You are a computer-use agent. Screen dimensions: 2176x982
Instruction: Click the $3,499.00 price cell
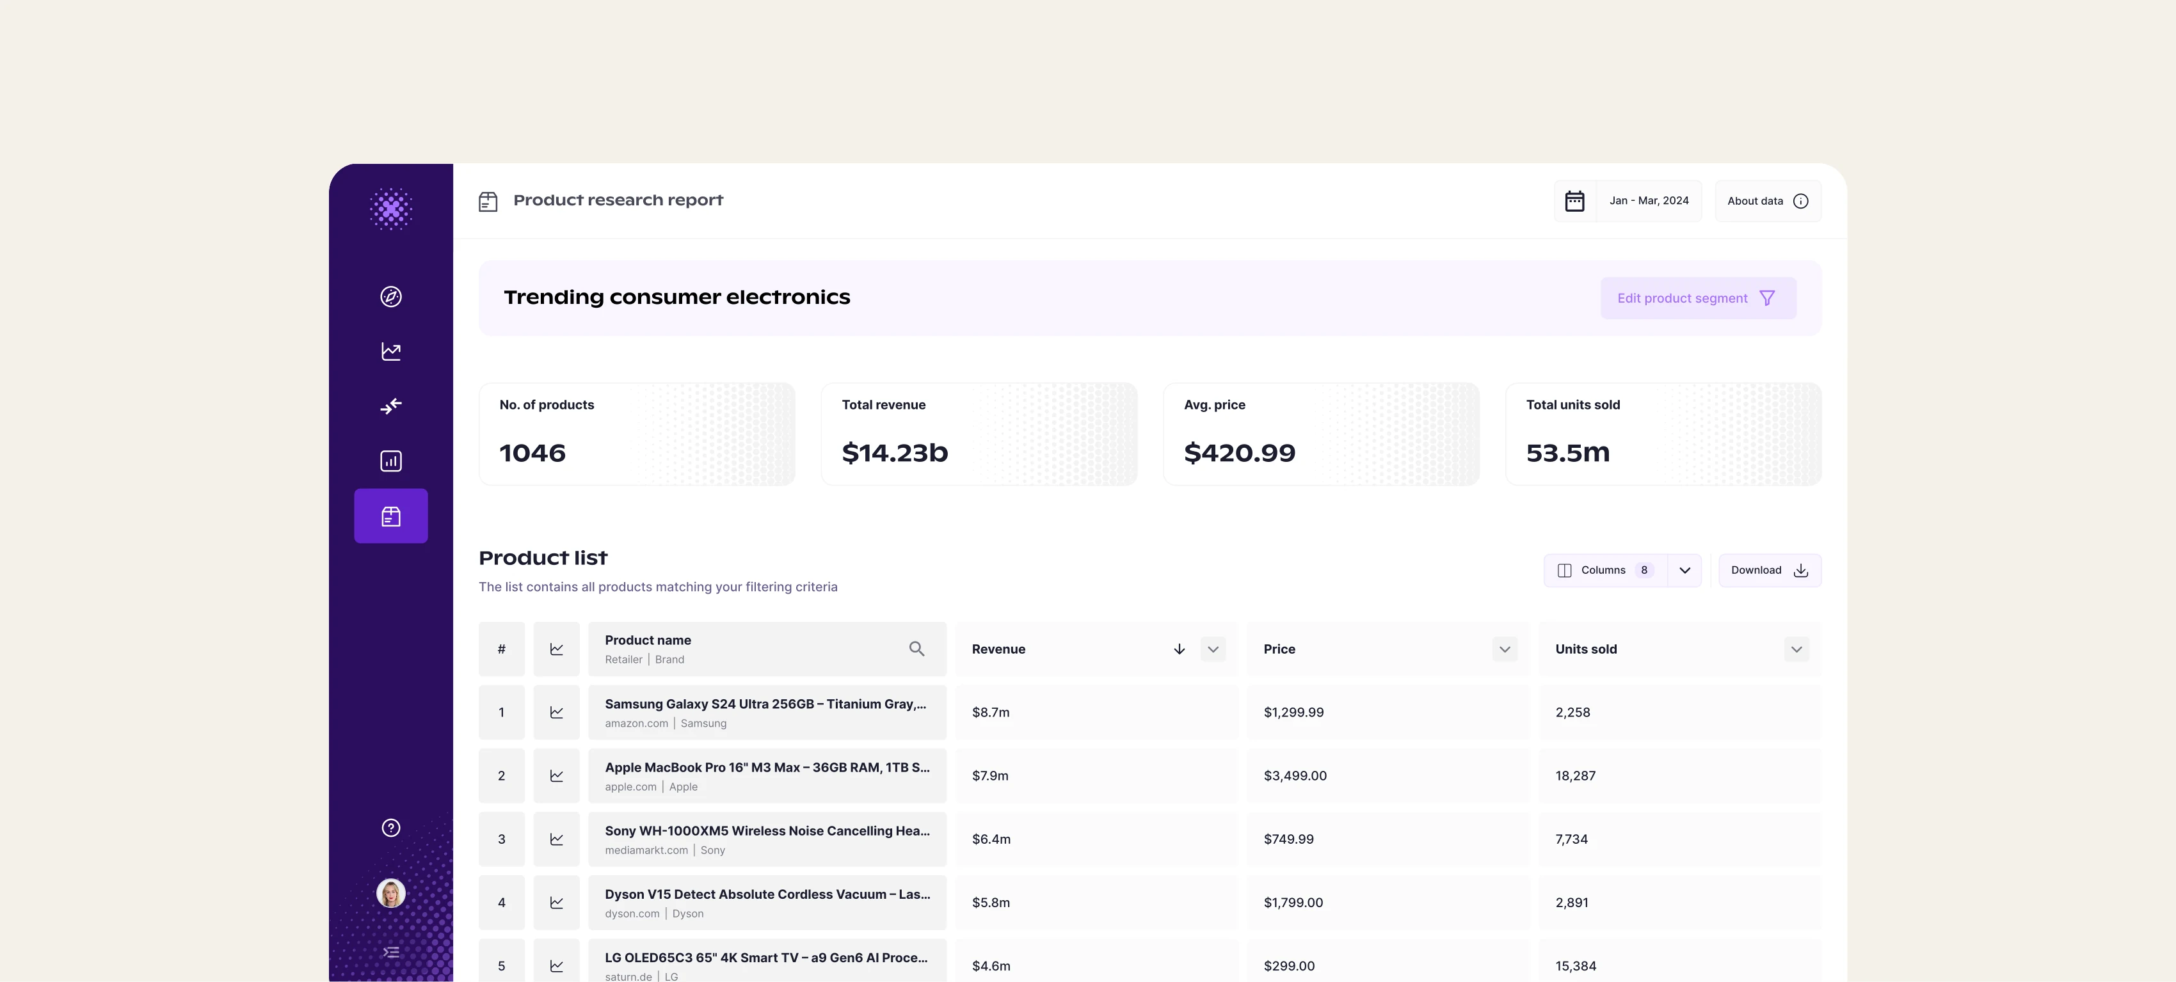(x=1388, y=776)
